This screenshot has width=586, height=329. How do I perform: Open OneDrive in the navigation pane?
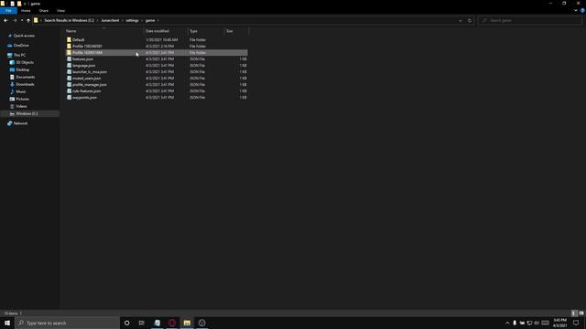21,46
